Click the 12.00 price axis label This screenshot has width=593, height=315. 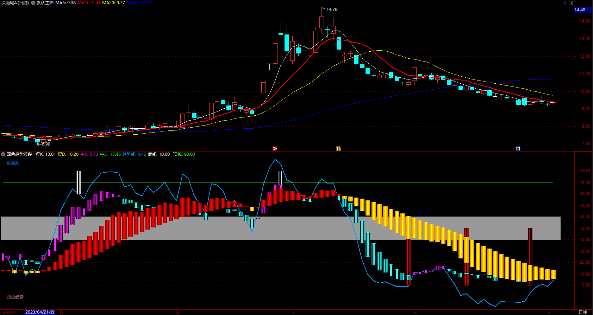pyautogui.click(x=585, y=56)
